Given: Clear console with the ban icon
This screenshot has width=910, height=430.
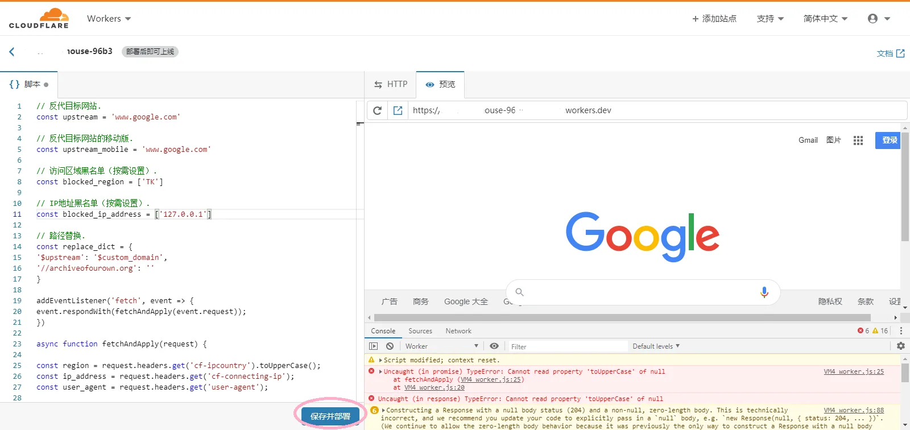Looking at the screenshot, I should pos(390,346).
